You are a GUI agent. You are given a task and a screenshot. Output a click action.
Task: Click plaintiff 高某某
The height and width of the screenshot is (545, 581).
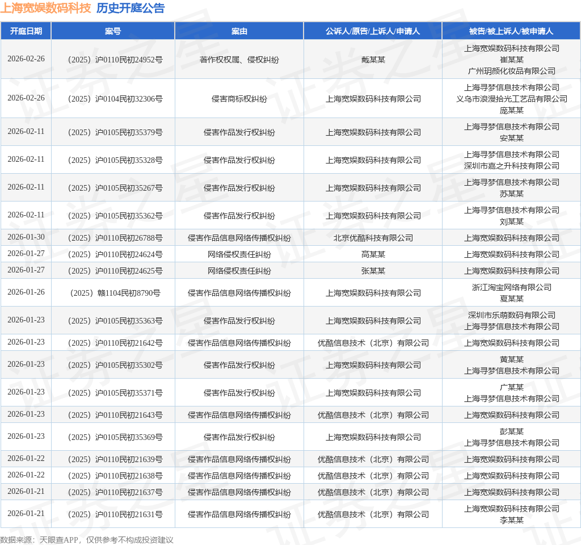point(373,254)
